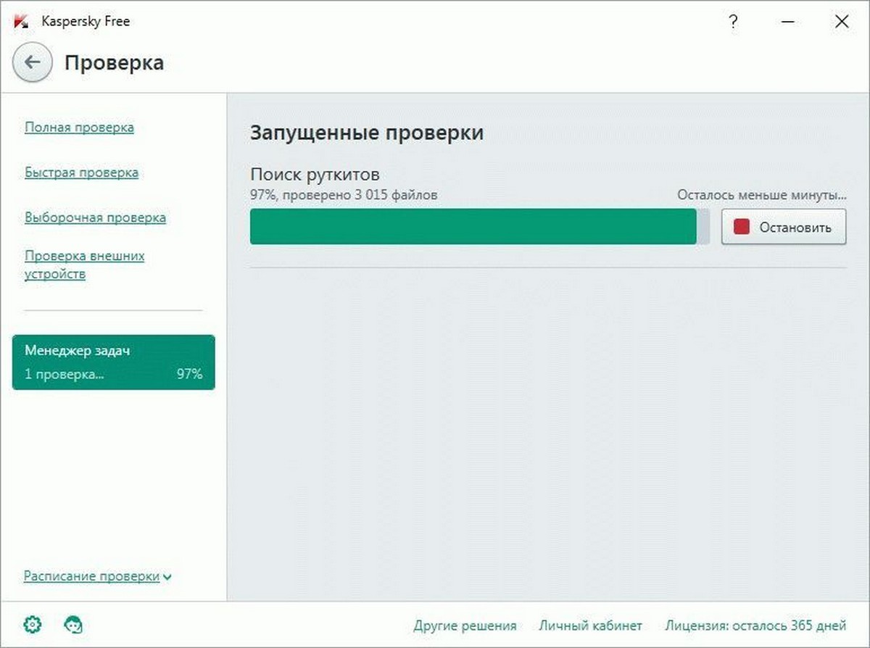Click the Поиск руткитов task title
The image size is (870, 648).
click(315, 175)
